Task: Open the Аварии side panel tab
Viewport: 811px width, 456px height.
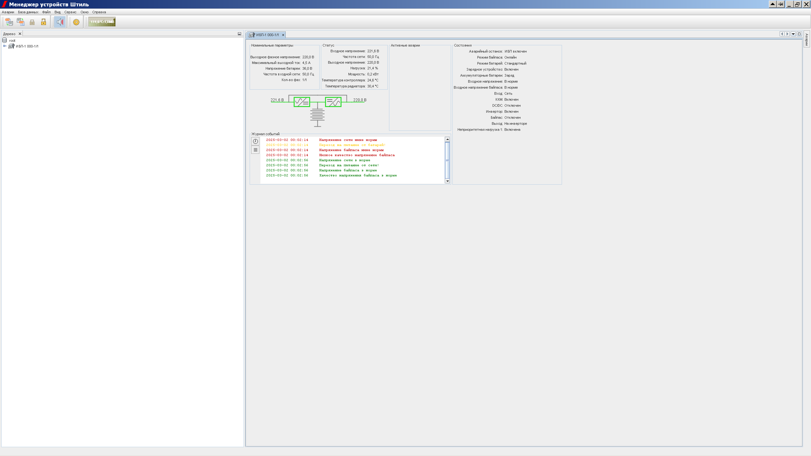Action: 807,40
